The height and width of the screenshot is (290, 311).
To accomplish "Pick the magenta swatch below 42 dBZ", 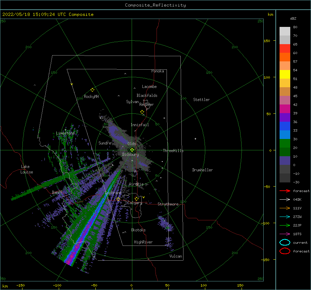I will (x=285, y=109).
